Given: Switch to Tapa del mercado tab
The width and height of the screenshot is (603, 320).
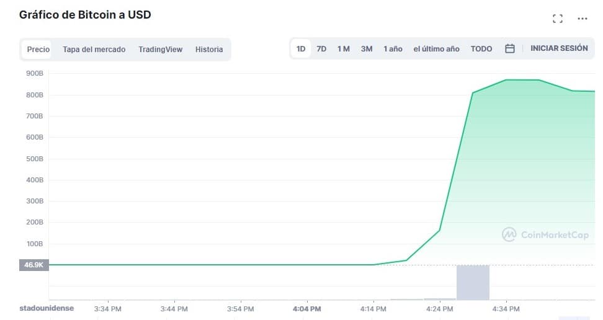Looking at the screenshot, I should pyautogui.click(x=94, y=49).
